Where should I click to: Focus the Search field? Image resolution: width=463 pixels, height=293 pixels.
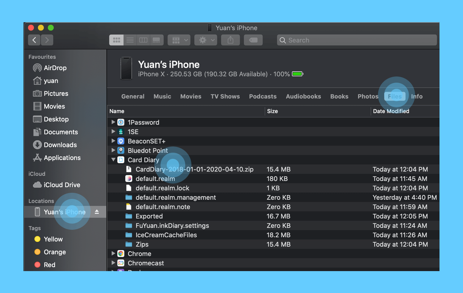(357, 40)
